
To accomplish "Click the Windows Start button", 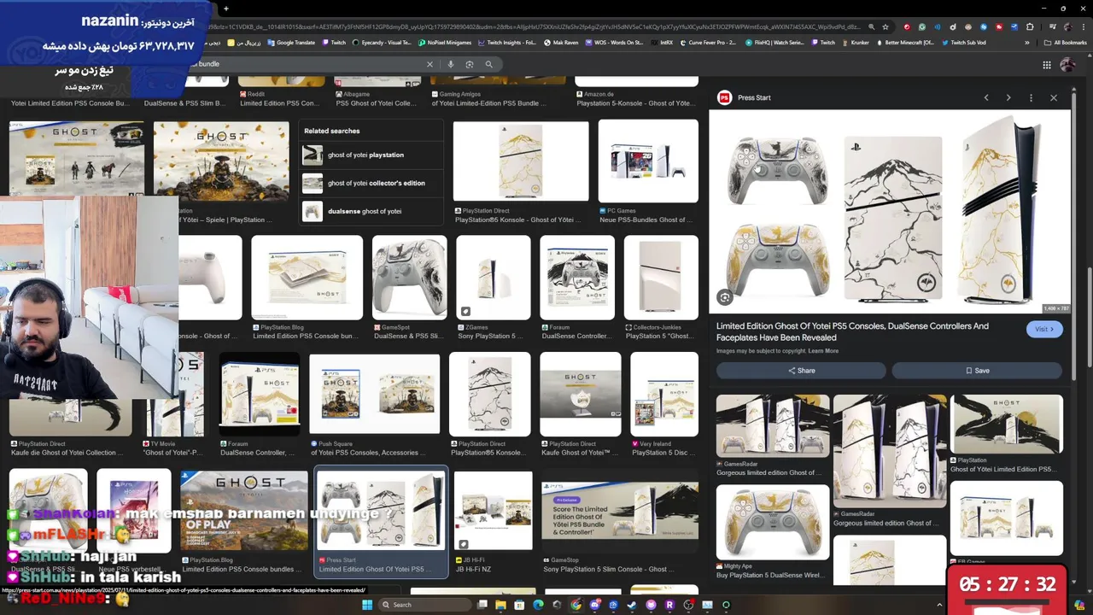I will click(367, 605).
